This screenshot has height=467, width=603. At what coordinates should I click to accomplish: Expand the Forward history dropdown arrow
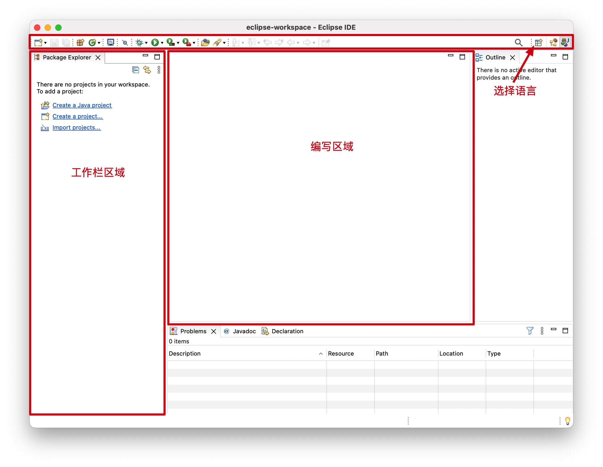[x=314, y=43]
